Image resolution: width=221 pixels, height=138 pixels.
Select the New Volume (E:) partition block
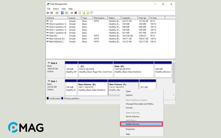point(92,87)
